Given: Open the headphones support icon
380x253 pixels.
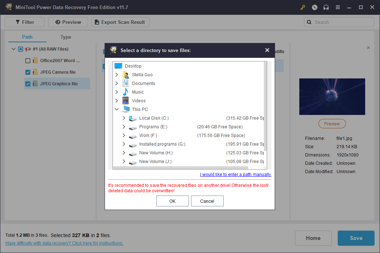Looking at the screenshot, I should (326, 7).
